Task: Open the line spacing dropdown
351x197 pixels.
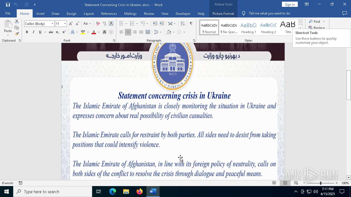Action: coord(158,32)
